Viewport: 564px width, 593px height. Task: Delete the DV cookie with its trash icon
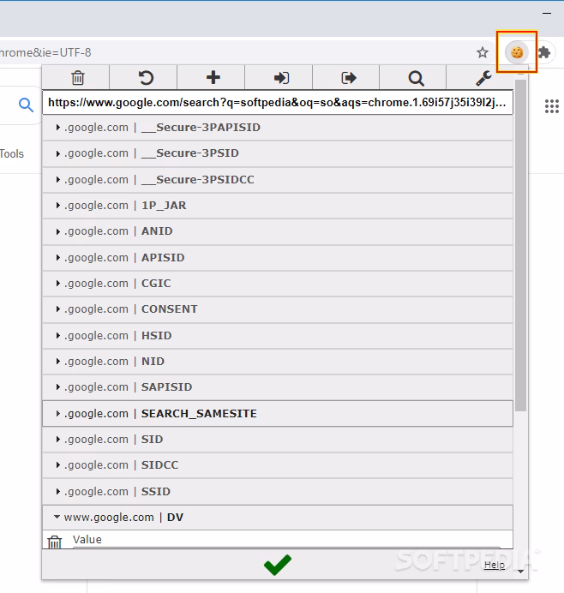click(x=55, y=542)
